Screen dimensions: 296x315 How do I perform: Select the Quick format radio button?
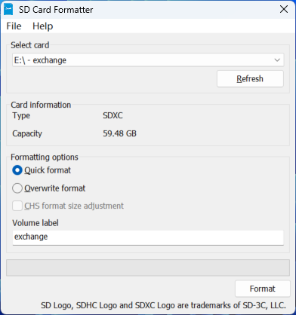[x=17, y=170]
